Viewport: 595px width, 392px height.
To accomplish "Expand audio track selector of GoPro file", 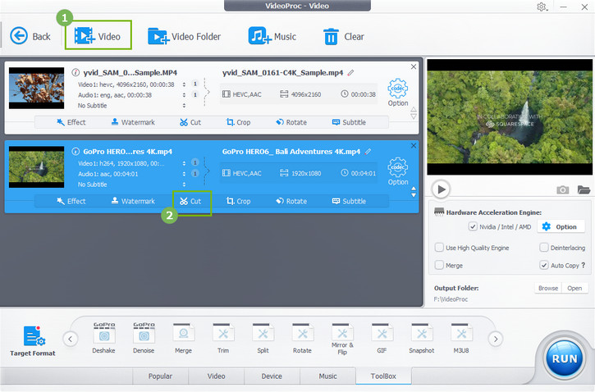I will click(x=184, y=174).
